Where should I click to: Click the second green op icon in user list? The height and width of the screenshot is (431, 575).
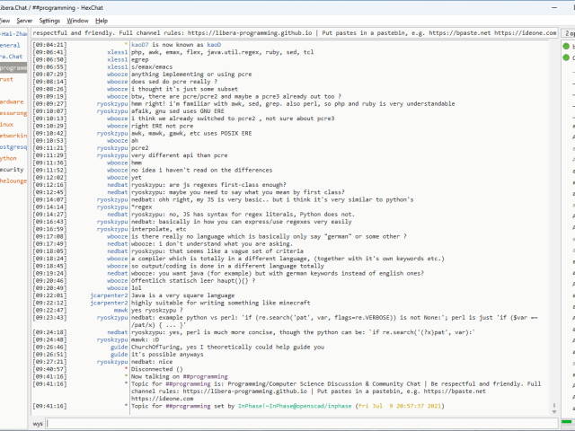tap(568, 59)
